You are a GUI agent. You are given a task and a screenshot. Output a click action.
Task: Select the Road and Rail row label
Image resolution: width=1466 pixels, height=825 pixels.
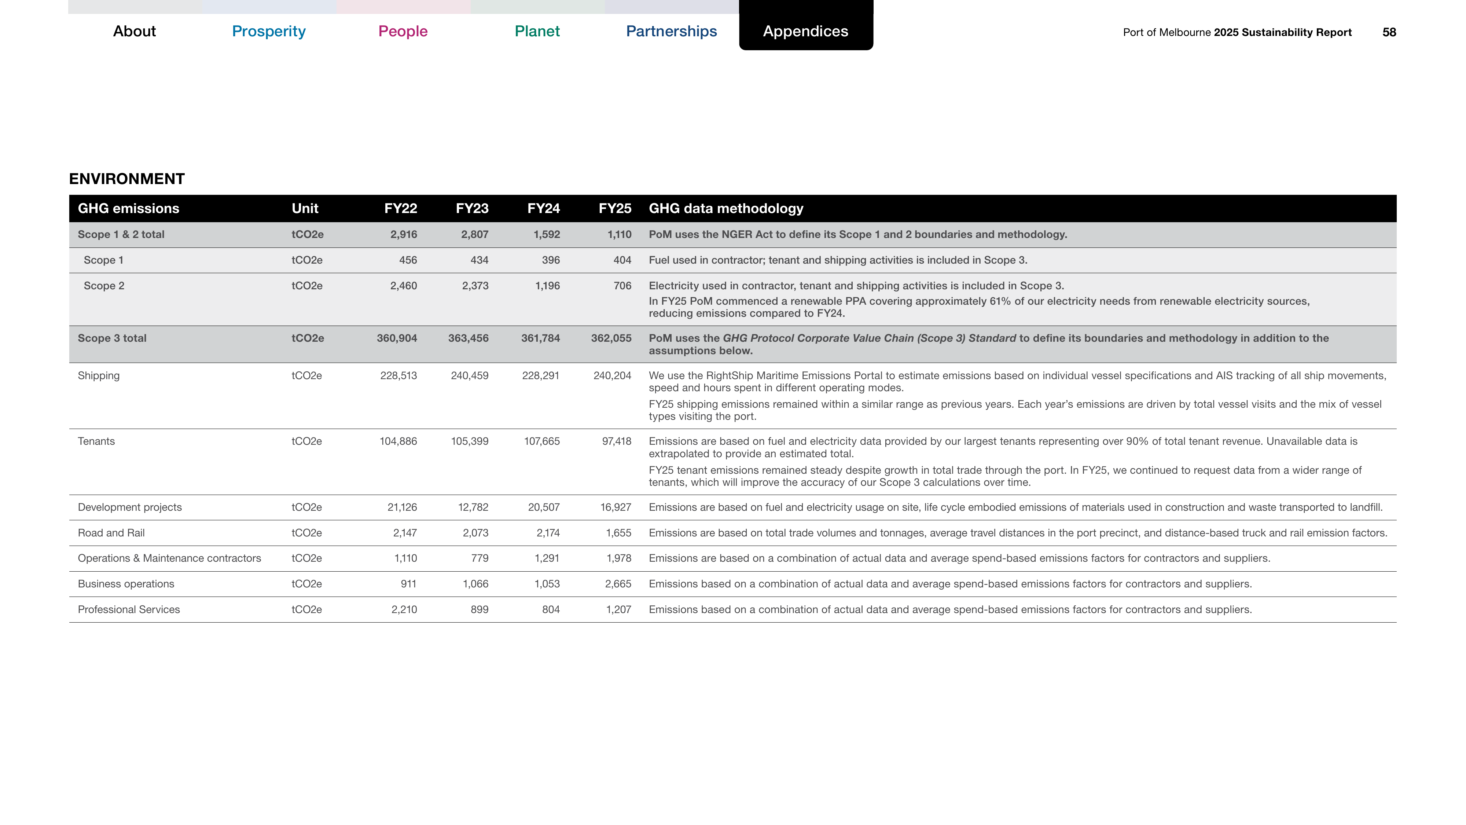click(x=111, y=533)
